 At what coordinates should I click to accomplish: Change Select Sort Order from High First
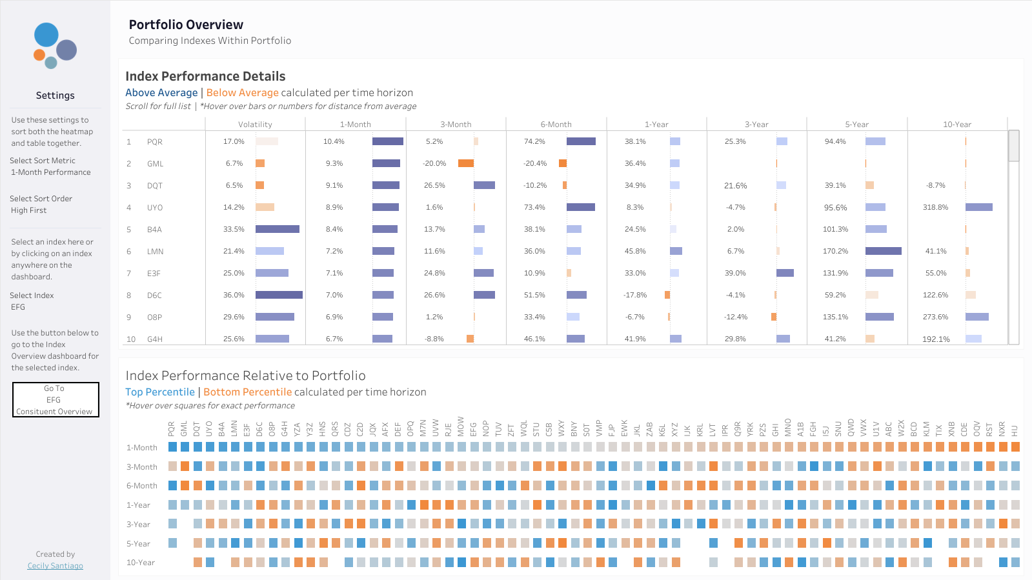coord(41,205)
